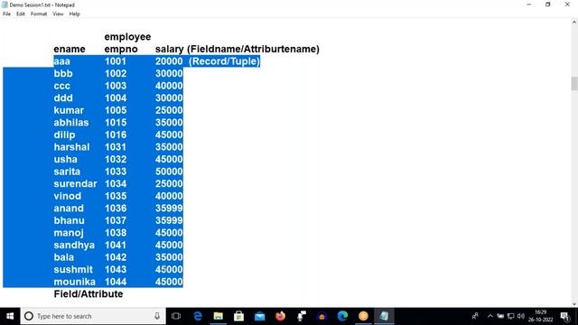Open the Edit menu
The width and height of the screenshot is (578, 325).
coord(21,14)
